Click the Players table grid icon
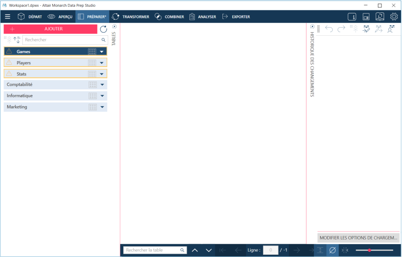Image resolution: width=402 pixels, height=257 pixels. coord(92,63)
